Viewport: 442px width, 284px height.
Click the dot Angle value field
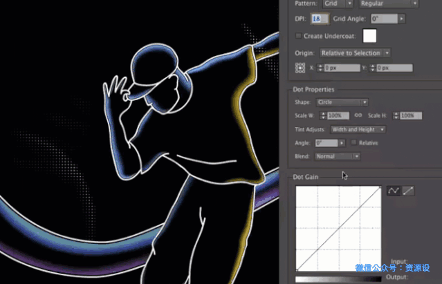pos(326,143)
